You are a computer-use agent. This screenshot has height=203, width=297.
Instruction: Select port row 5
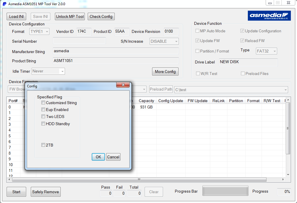point(10,136)
